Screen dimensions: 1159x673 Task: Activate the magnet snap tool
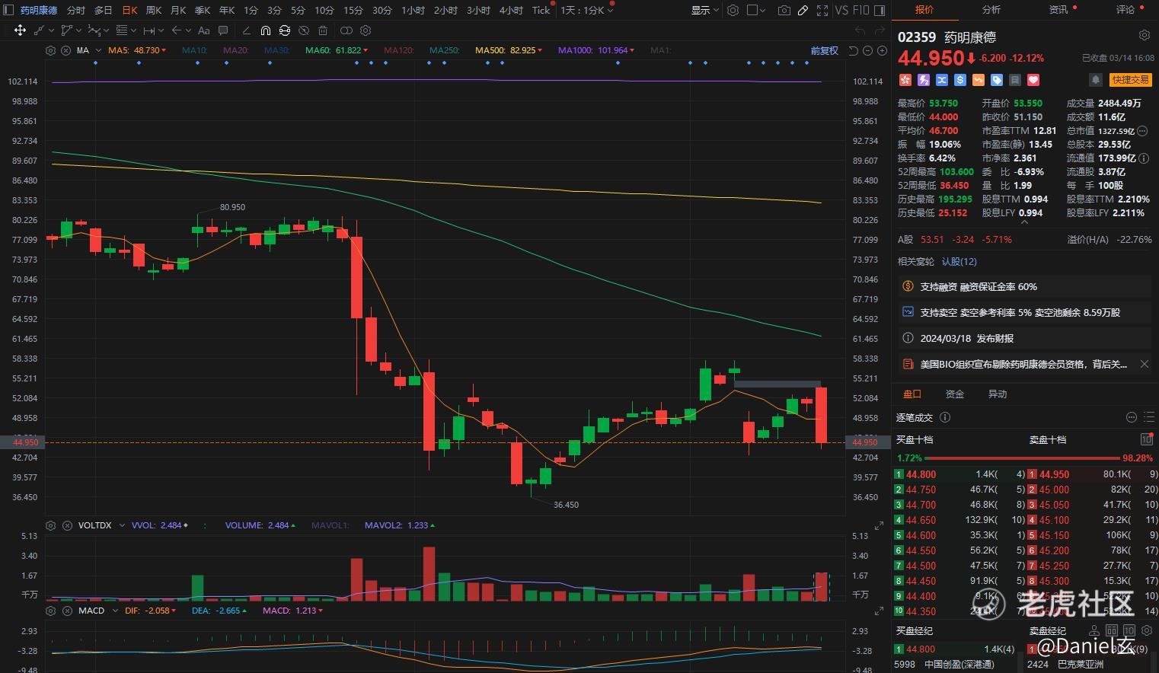click(265, 30)
